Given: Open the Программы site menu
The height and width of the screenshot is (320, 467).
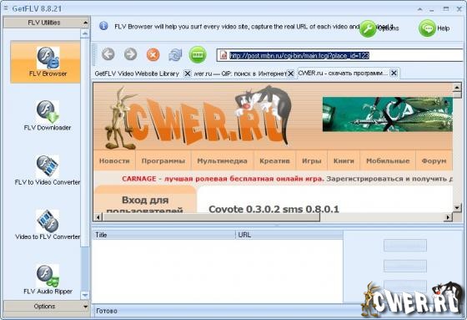Looking at the screenshot, I should pos(163,161).
